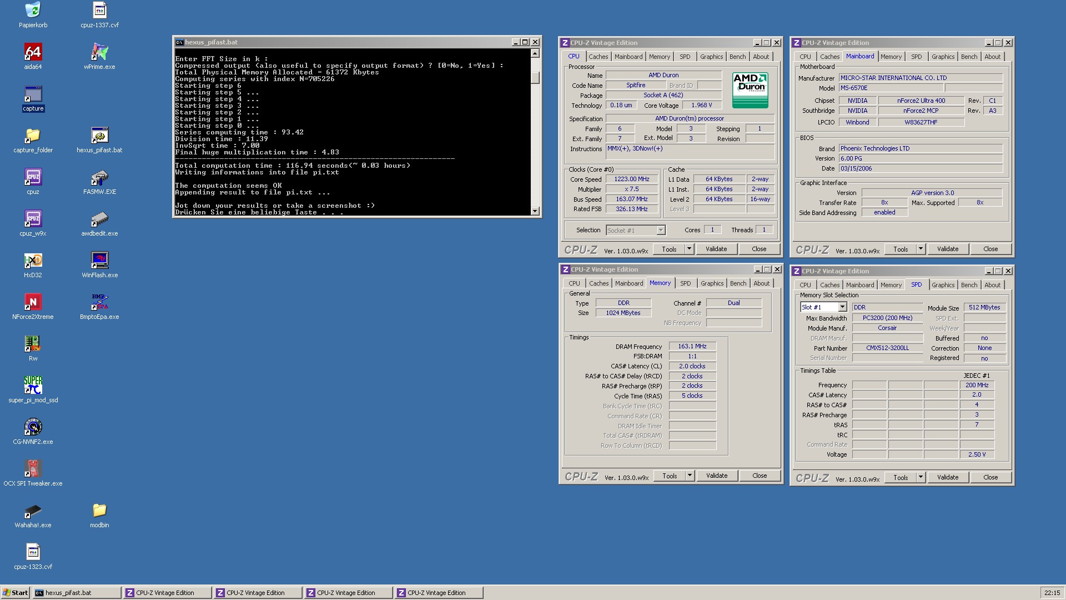Select Memory tab in the Mainboard window
The image size is (1066, 600).
coord(891,57)
